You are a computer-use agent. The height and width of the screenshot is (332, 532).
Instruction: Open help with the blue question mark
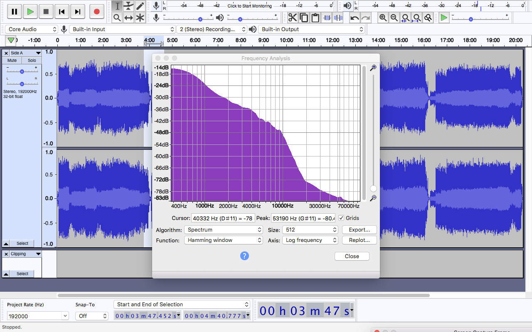tap(244, 256)
